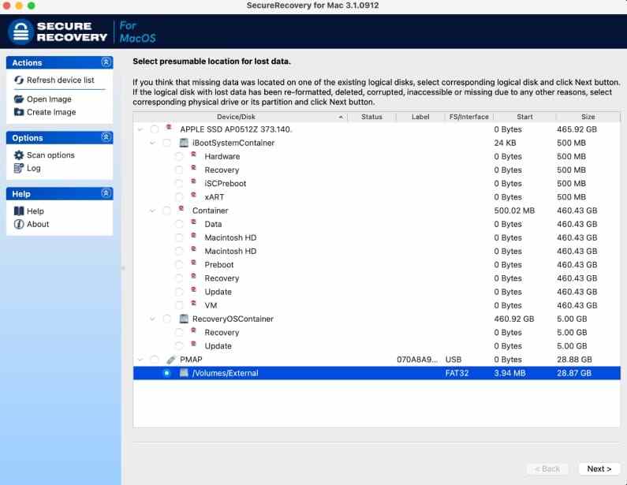Collapse the APPLE SSD AP0512Z tree node

point(140,129)
